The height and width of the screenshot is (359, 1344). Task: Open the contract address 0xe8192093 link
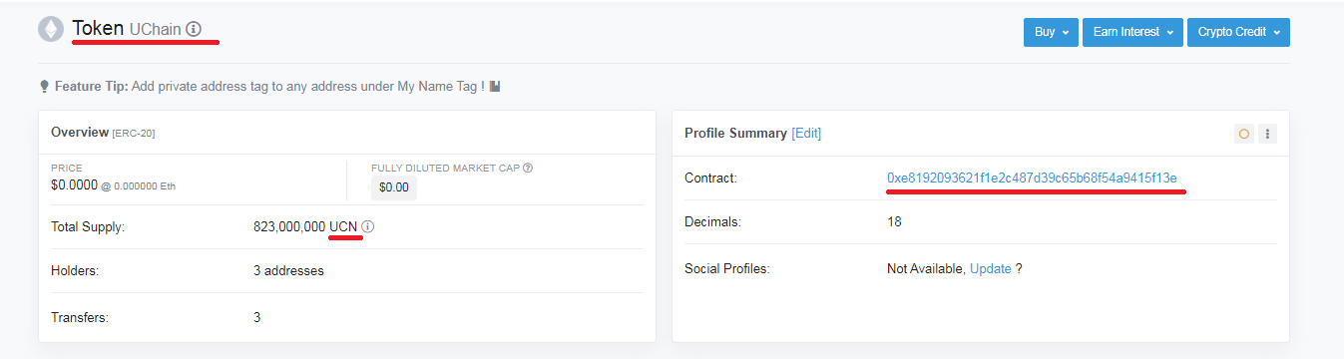tap(1032, 178)
